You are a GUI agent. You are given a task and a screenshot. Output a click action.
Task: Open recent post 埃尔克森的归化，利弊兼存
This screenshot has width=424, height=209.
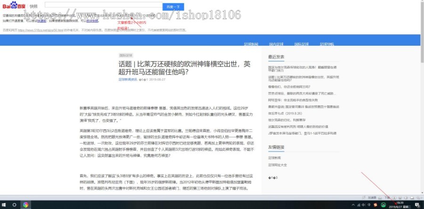pyautogui.click(x=287, y=120)
